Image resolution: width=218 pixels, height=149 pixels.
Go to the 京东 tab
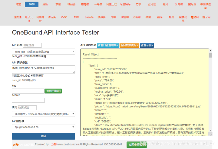[x=58, y=5]
